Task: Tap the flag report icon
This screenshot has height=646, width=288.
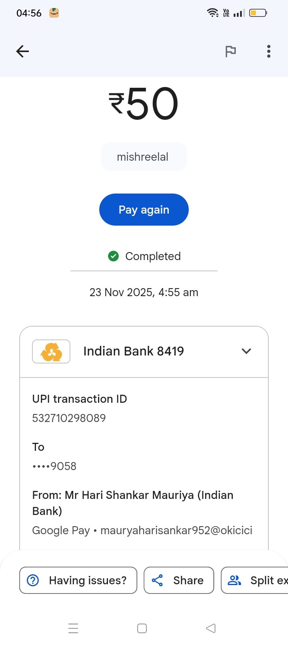Action: point(230,51)
